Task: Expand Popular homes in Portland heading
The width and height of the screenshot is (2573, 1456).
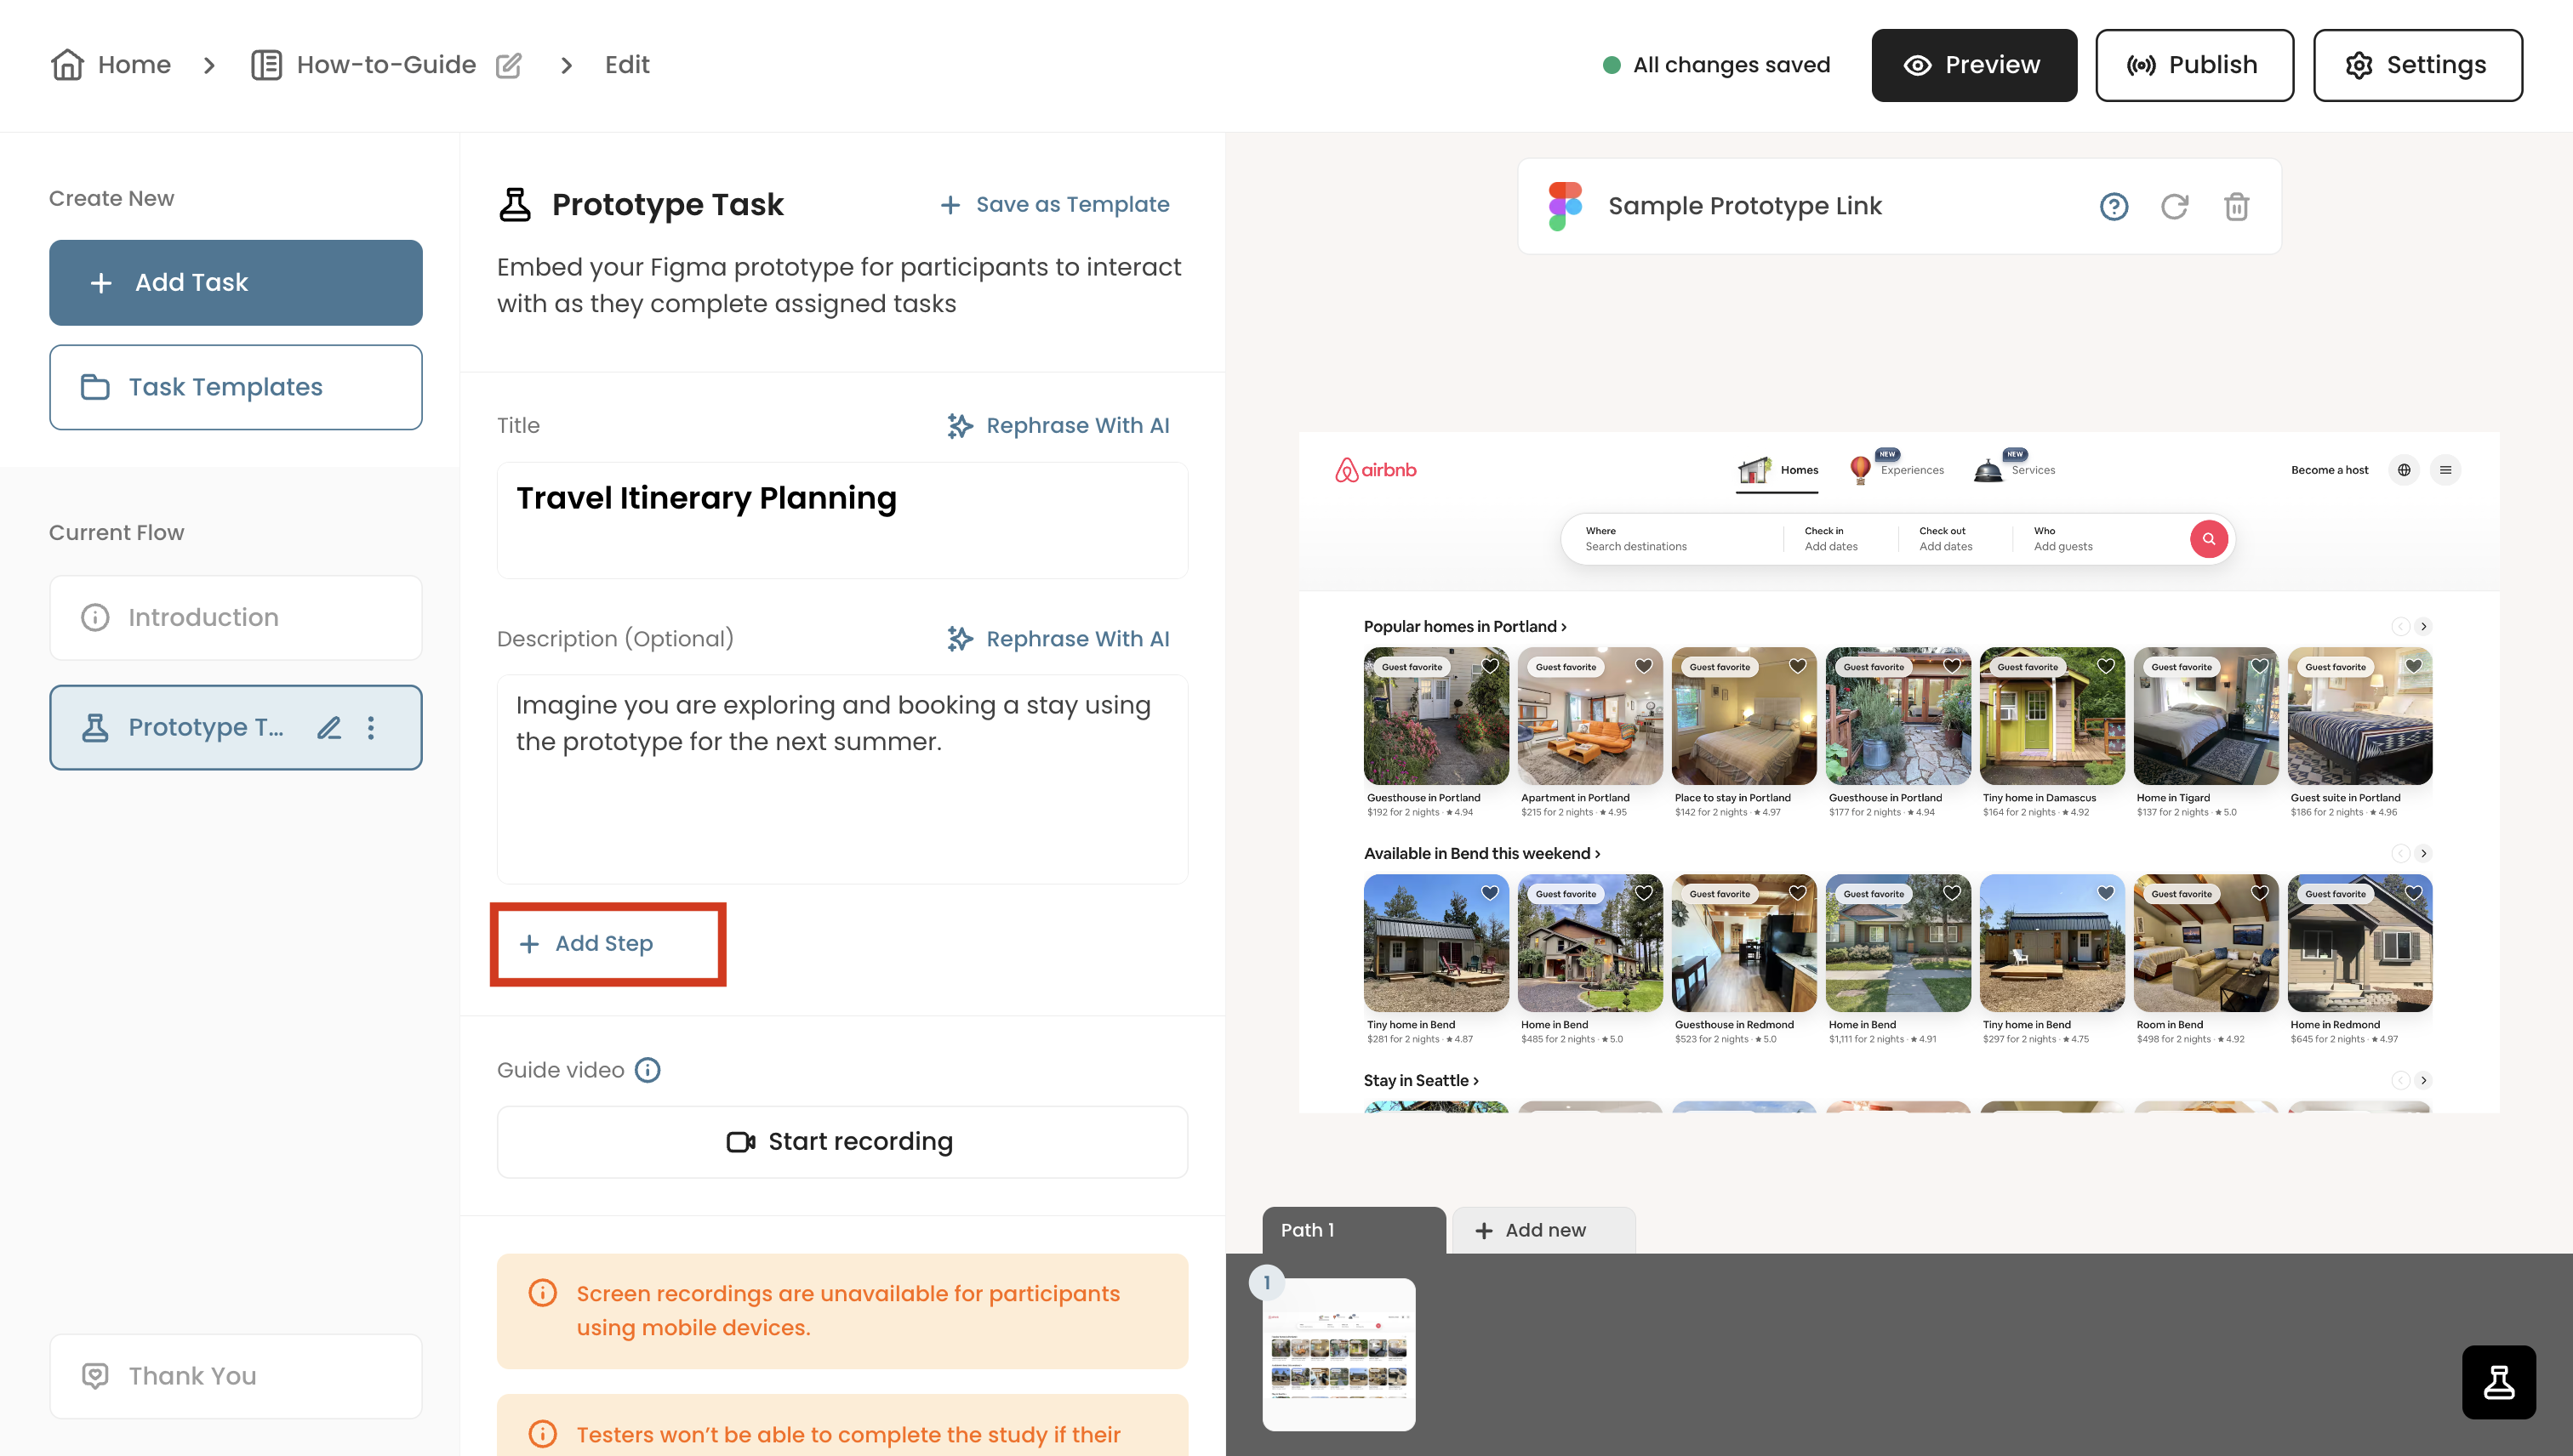Action: click(x=1464, y=627)
